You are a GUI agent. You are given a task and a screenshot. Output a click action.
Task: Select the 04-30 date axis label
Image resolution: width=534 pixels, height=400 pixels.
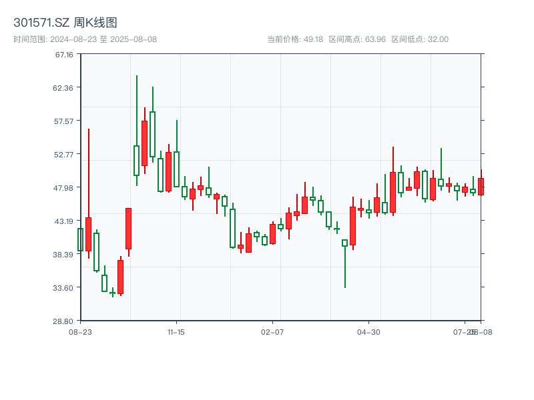point(368,332)
